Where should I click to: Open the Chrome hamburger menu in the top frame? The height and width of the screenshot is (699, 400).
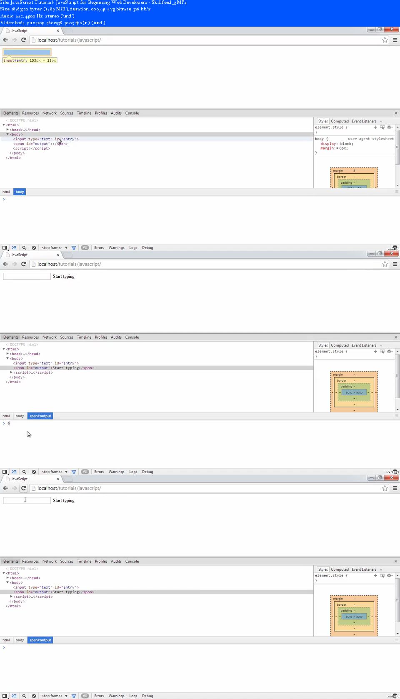pyautogui.click(x=395, y=40)
